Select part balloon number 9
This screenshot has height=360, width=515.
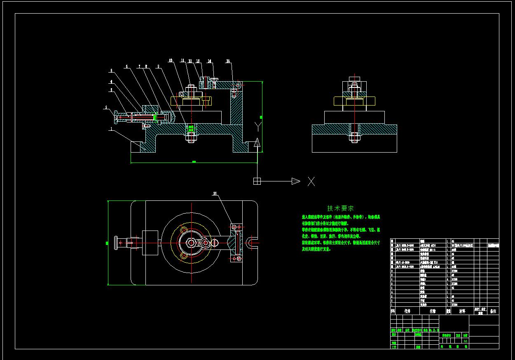point(158,66)
